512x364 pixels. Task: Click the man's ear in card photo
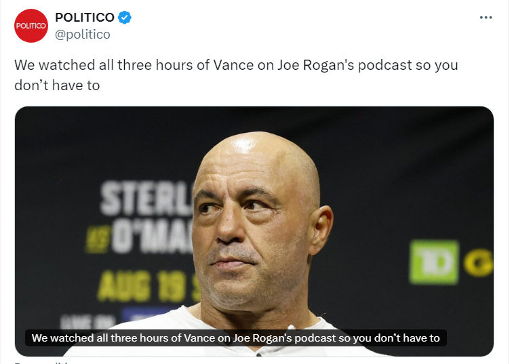coord(321,229)
